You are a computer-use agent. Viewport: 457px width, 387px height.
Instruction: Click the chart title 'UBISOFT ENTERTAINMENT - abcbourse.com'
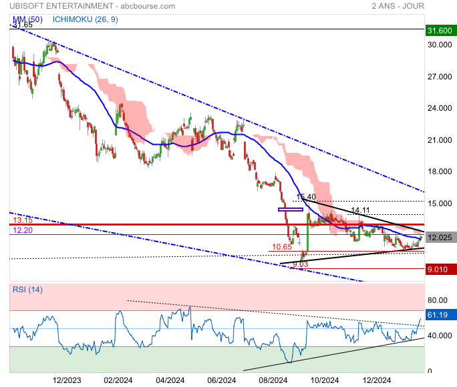click(92, 6)
